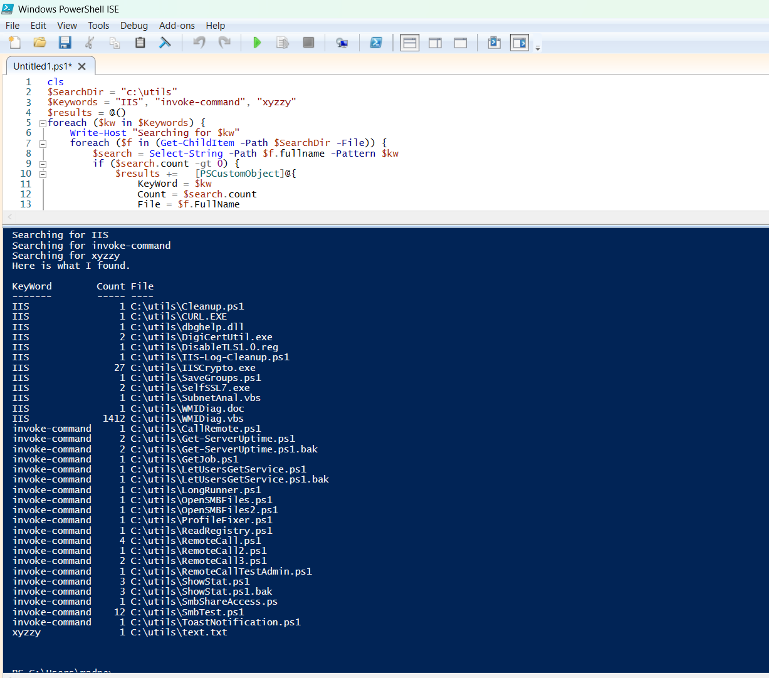769x678 pixels.
Task: Collapse the PSCustomObject block at line 10
Action: 43,174
